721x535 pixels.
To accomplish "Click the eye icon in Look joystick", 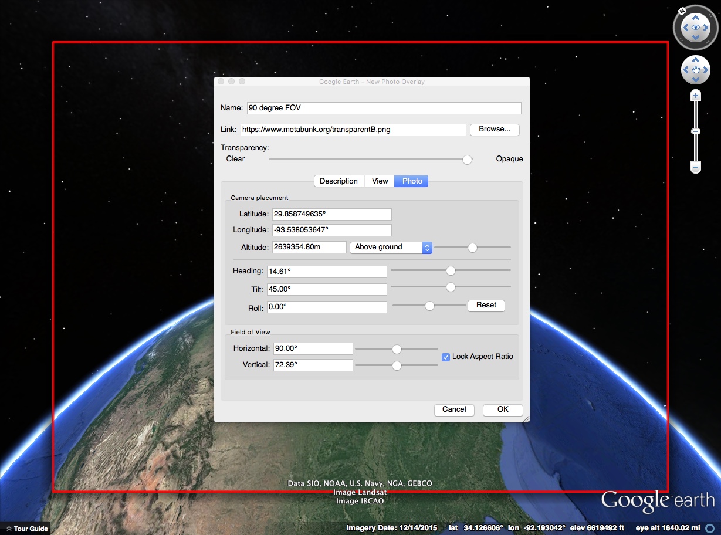I will click(696, 27).
